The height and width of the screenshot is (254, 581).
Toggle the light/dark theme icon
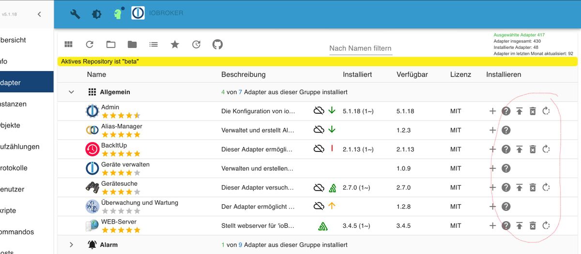[x=97, y=14]
